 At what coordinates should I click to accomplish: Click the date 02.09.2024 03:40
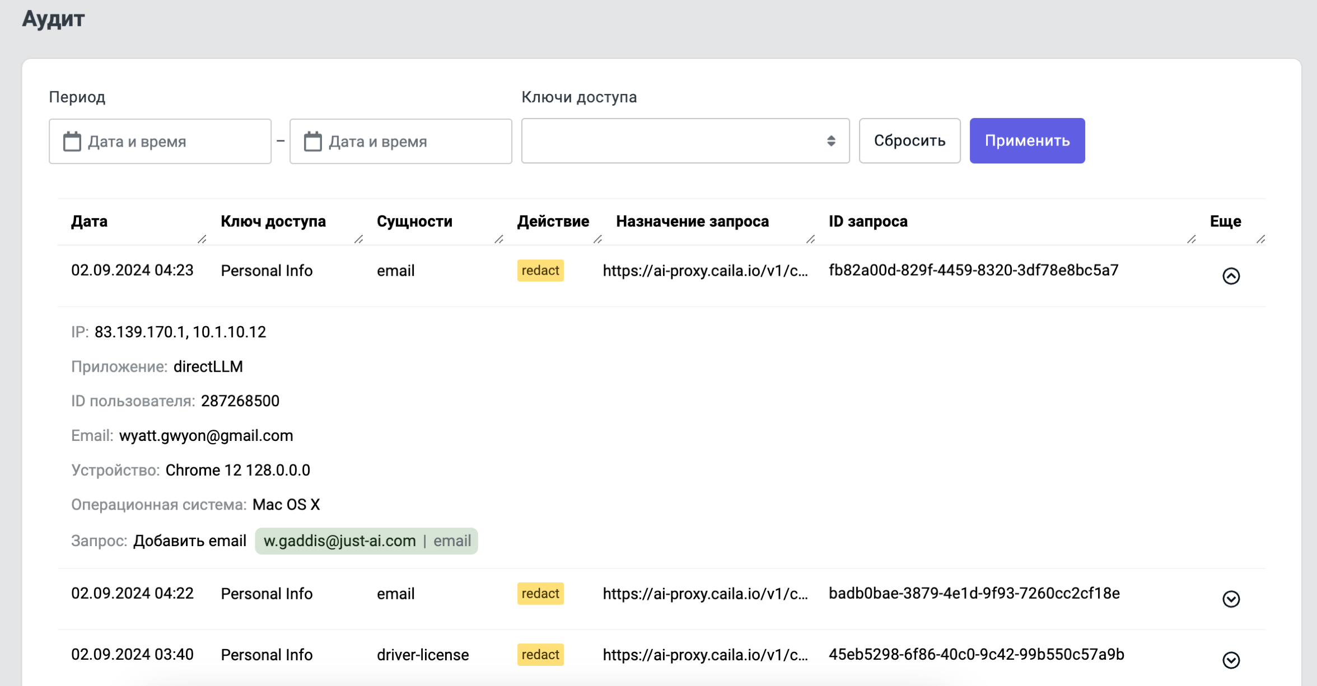132,654
